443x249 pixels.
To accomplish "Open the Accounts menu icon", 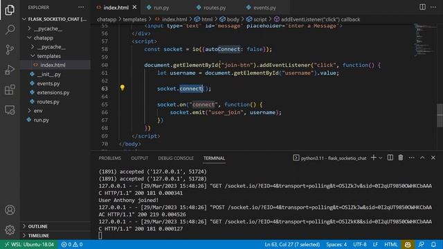I will click(10, 210).
